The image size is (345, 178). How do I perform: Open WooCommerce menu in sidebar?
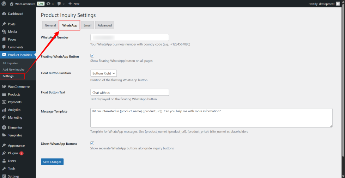[x=18, y=87]
